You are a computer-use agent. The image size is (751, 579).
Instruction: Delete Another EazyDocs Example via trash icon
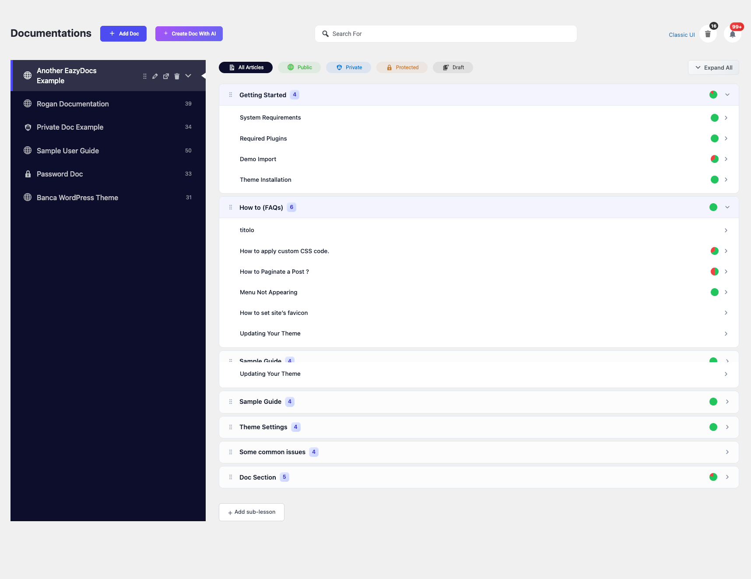(177, 76)
